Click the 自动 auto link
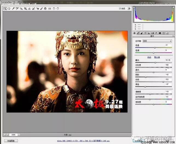This screenshot has height=144, width=176. pyautogui.click(x=149, y=57)
